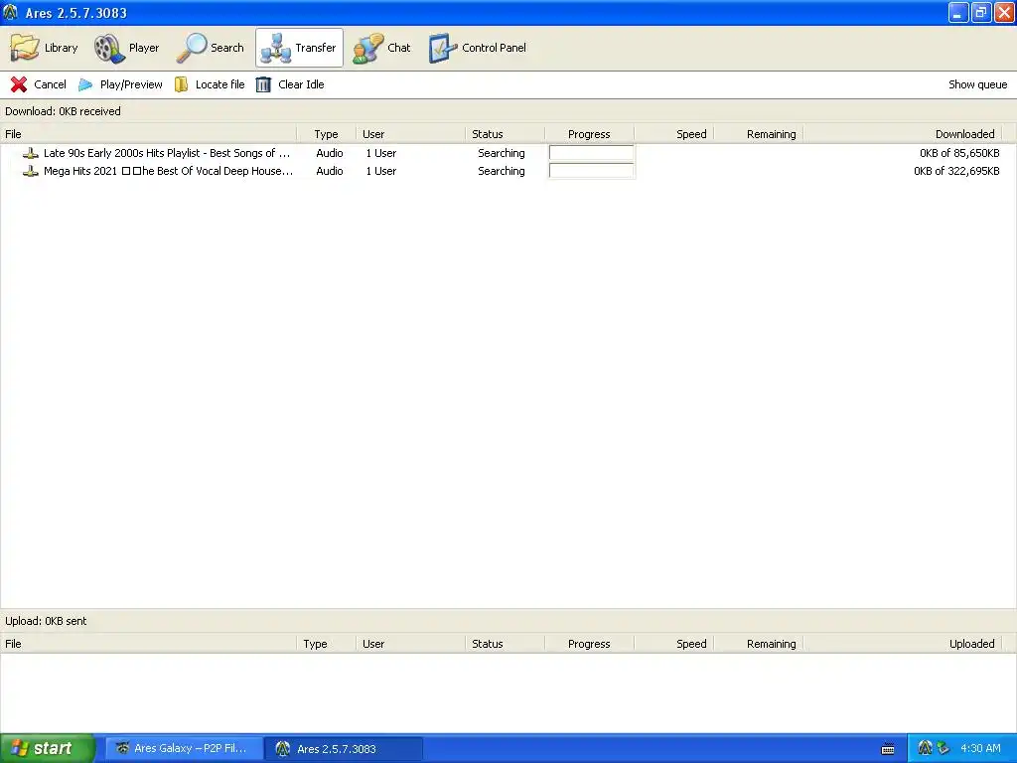Screen dimensions: 1017x763
Task: Show the download queue
Action: coord(977,84)
